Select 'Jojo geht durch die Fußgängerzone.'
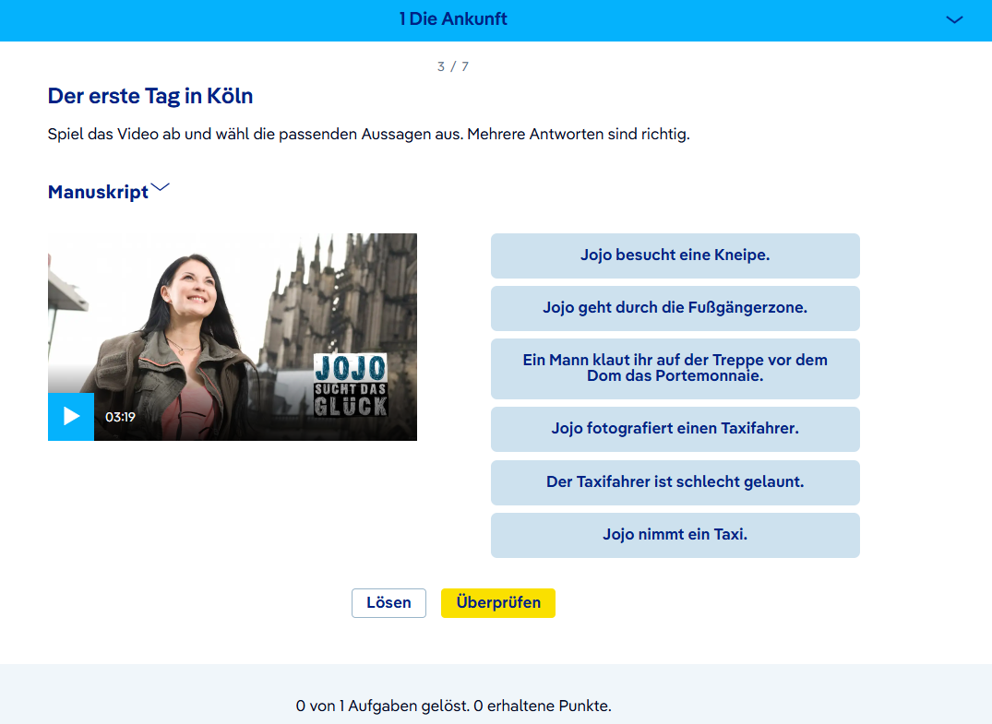This screenshot has height=724, width=992. (x=675, y=308)
